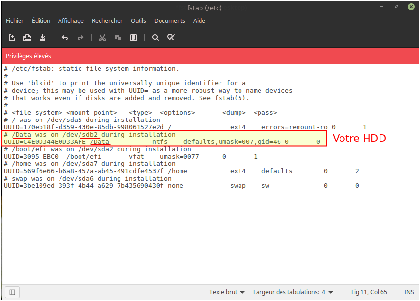420x301 pixels.
Task: Click 'blkid' in the comment line
Action: coord(41,83)
